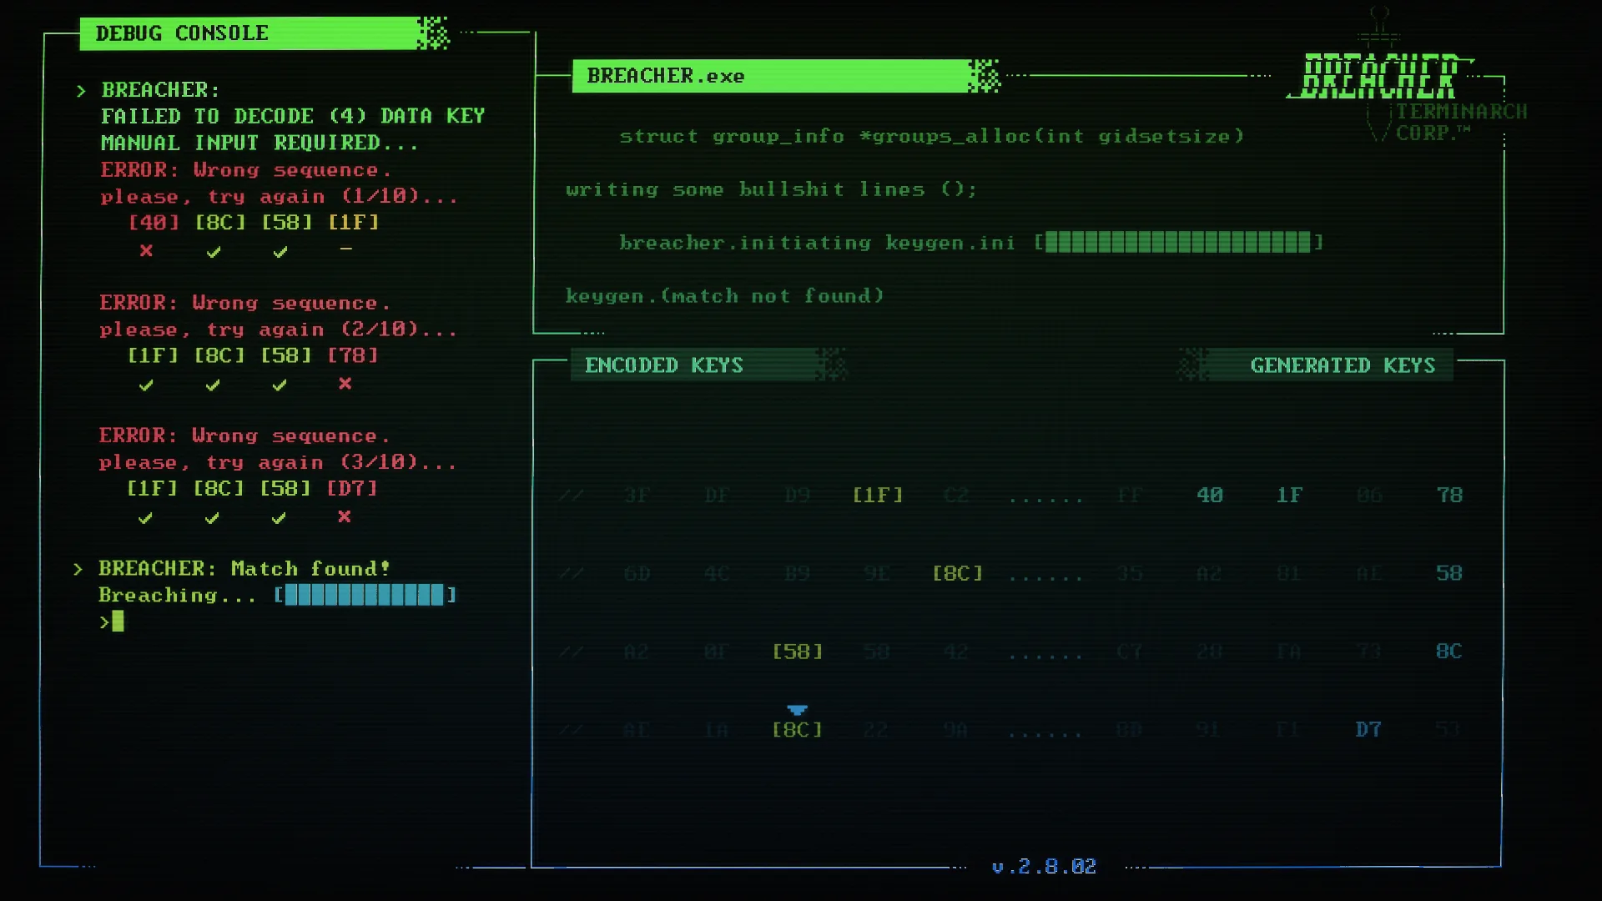Viewport: 1602px width, 901px height.
Task: Click the dim encoded key 42
Action: coord(956,652)
